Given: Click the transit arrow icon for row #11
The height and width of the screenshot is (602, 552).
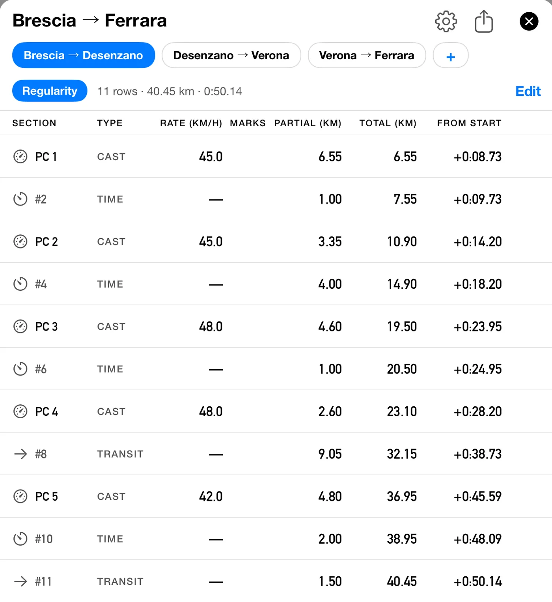Looking at the screenshot, I should pos(21,581).
